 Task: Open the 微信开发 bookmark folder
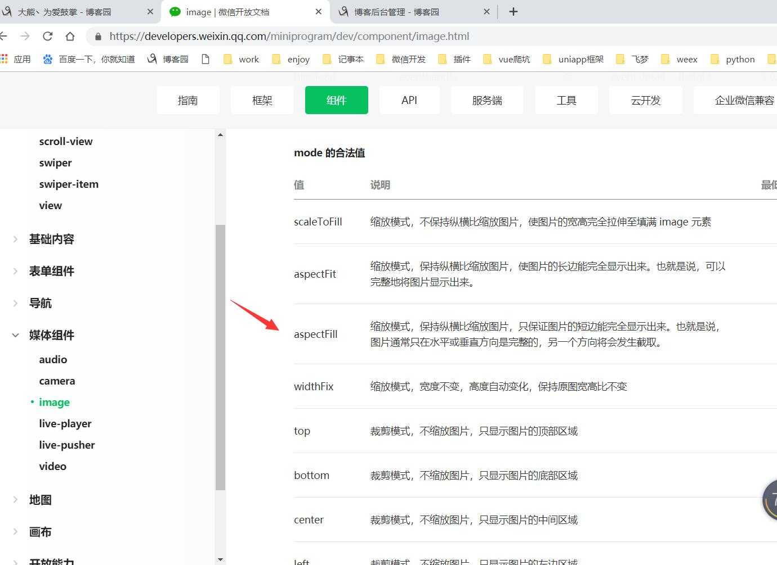401,59
